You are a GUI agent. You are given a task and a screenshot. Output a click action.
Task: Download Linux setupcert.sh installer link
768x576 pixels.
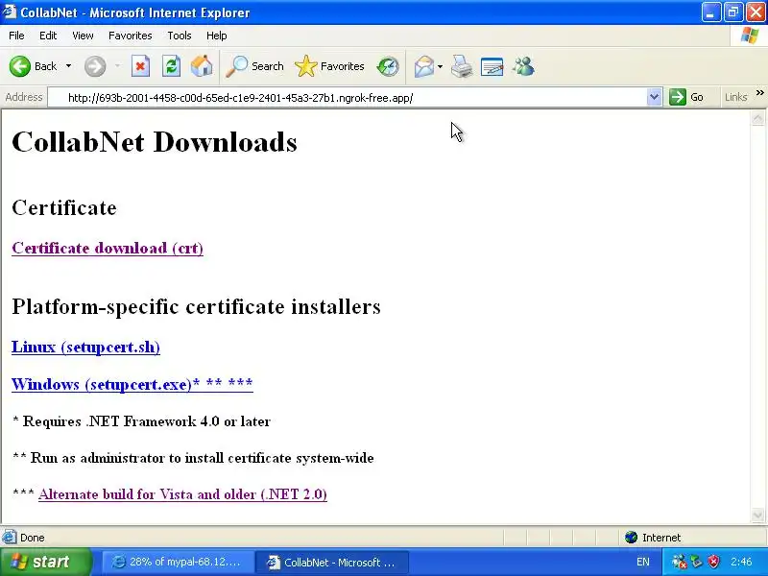click(85, 347)
